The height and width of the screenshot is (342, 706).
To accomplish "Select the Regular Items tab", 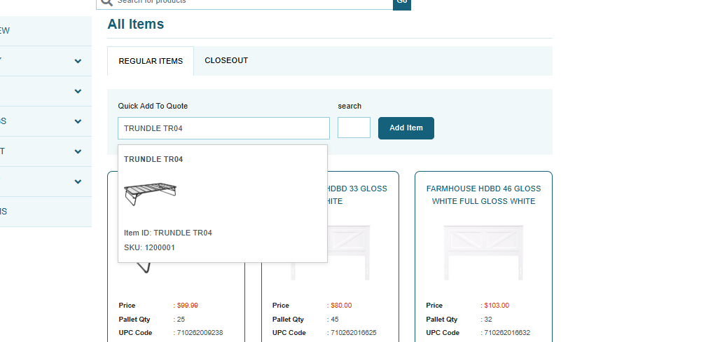I will [151, 62].
